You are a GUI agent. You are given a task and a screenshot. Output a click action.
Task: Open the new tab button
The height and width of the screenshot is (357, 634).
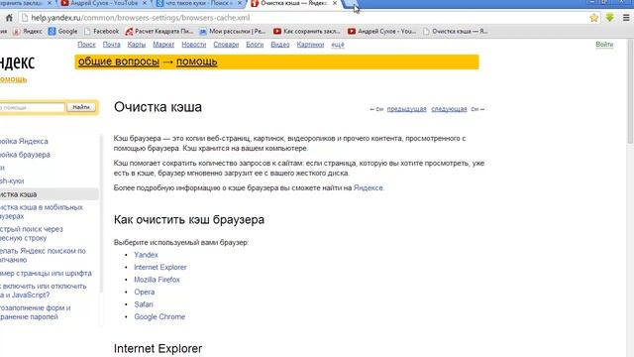click(x=350, y=4)
